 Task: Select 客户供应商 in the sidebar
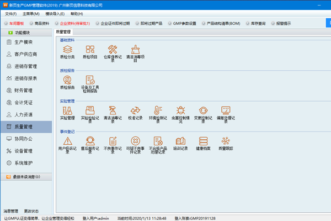pos(26,54)
